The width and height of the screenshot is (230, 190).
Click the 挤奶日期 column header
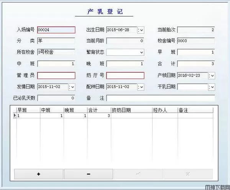point(131,110)
